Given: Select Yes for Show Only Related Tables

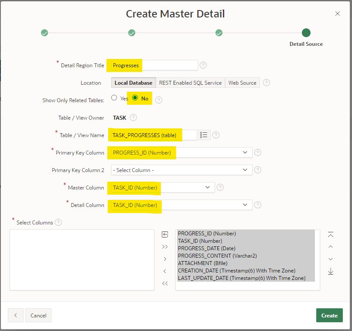Looking at the screenshot, I should (114, 98).
